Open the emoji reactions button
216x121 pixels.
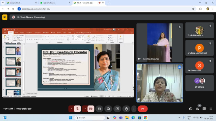pos(108,109)
